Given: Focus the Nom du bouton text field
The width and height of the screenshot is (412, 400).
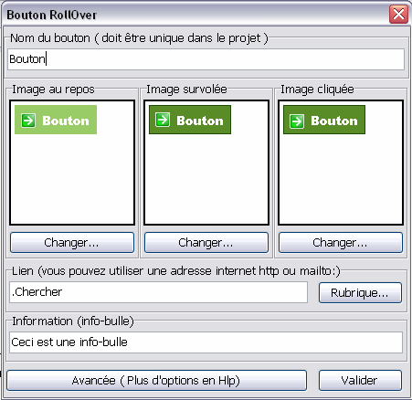Looking at the screenshot, I should point(206,59).
